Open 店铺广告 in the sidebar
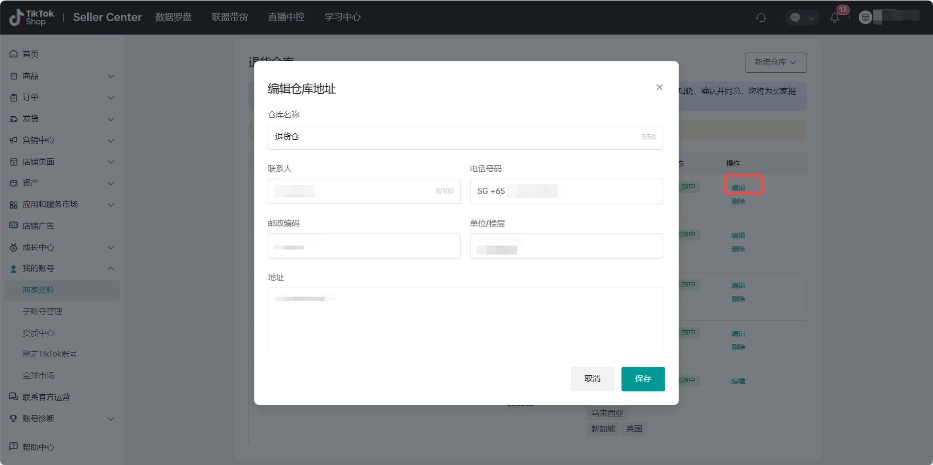This screenshot has width=933, height=465. coord(38,226)
